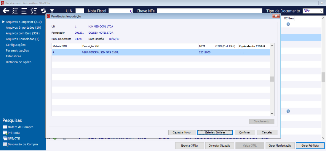Click the Gerar Pré-Nota button
Viewport: 326px width, 151px height.
[x=310, y=146]
